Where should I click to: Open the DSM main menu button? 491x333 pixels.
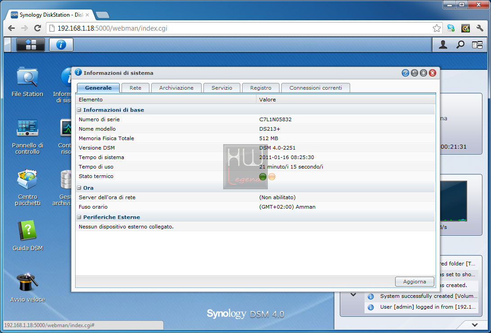click(x=30, y=45)
